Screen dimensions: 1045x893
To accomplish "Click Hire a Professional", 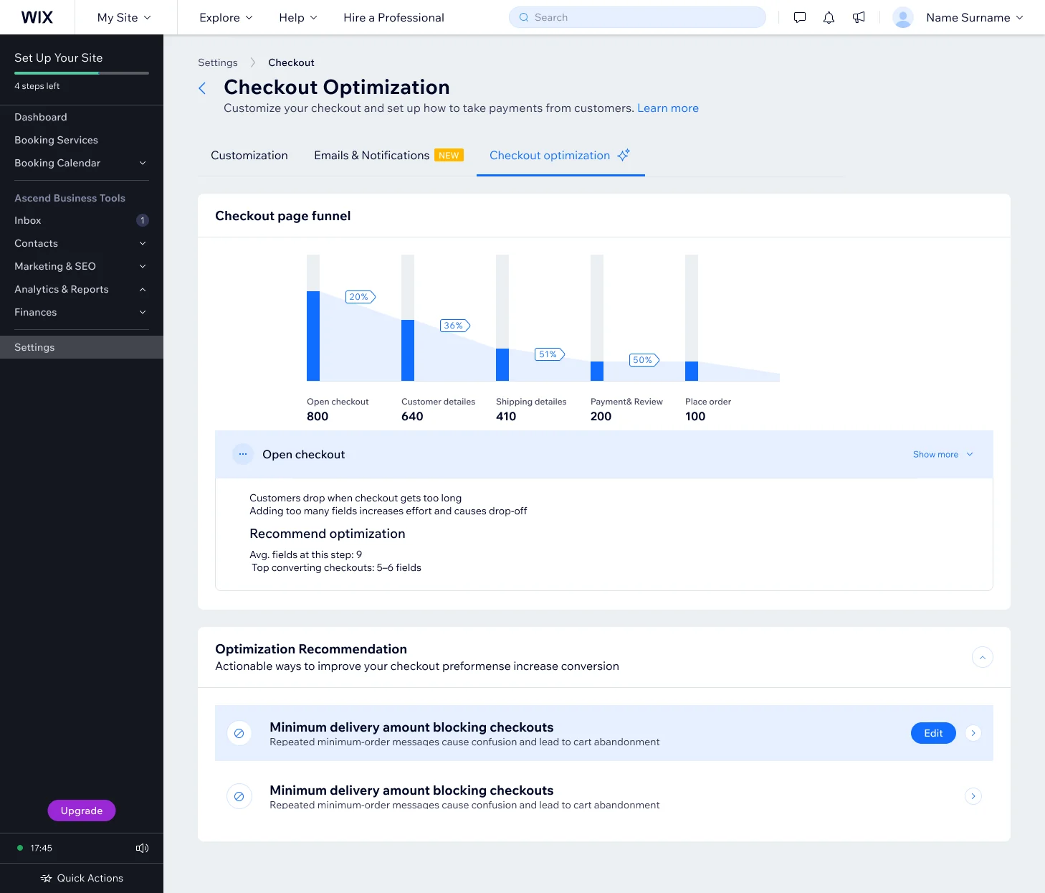I will pos(393,17).
